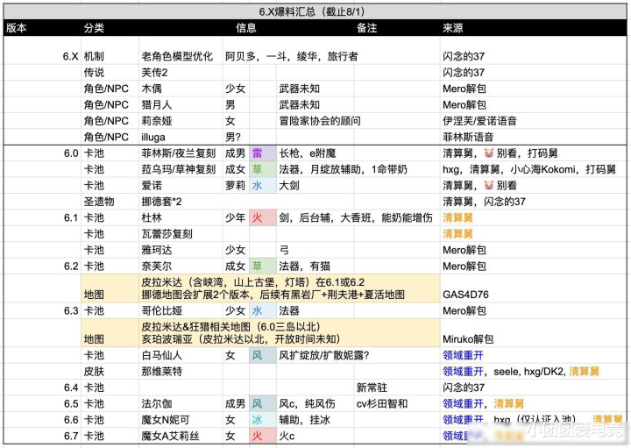Screen dimensions: 631x448
Task: Click the orange 清算舅 text in the 瓦蕾莎复刻 row
Action: tap(459, 233)
